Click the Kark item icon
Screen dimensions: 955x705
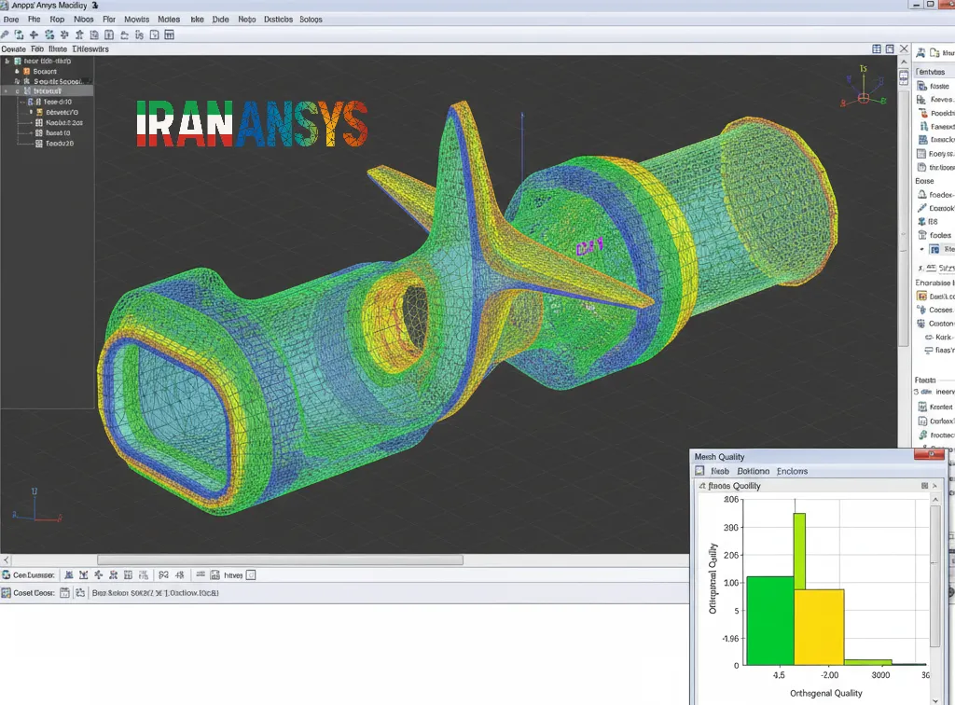click(929, 337)
